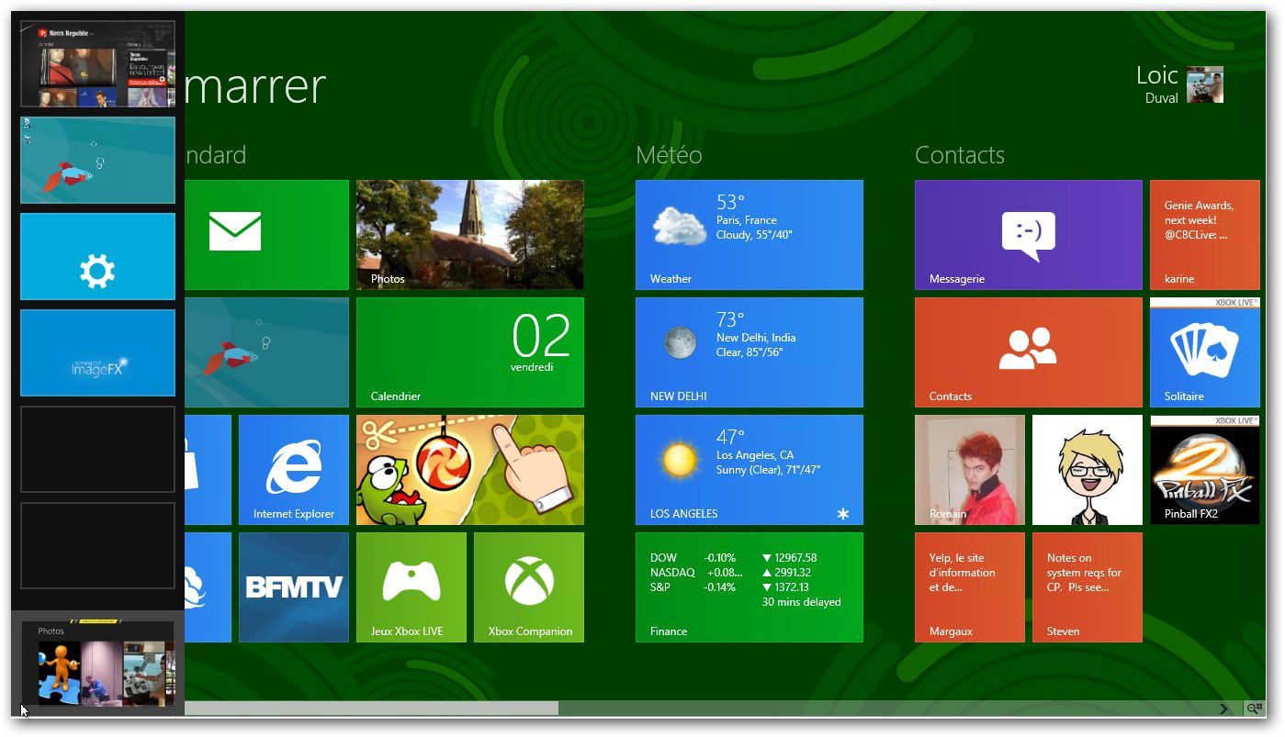Switch to the News Republic app thumbnail

pyautogui.click(x=97, y=64)
